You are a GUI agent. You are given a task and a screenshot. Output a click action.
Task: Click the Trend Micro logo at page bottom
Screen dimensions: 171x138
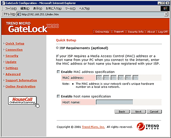(148, 127)
